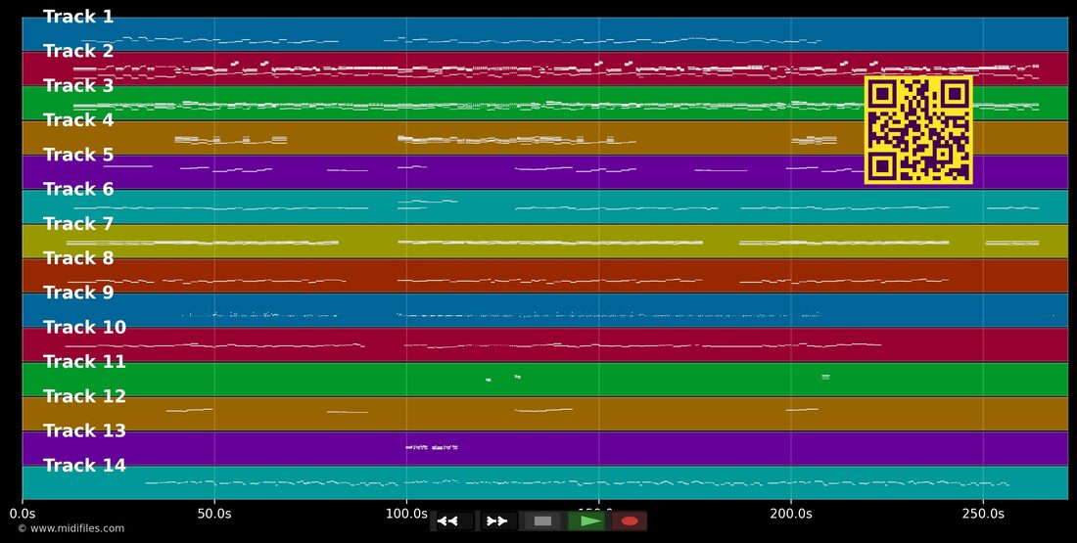
Task: Start recording with the red record button
Action: click(630, 521)
